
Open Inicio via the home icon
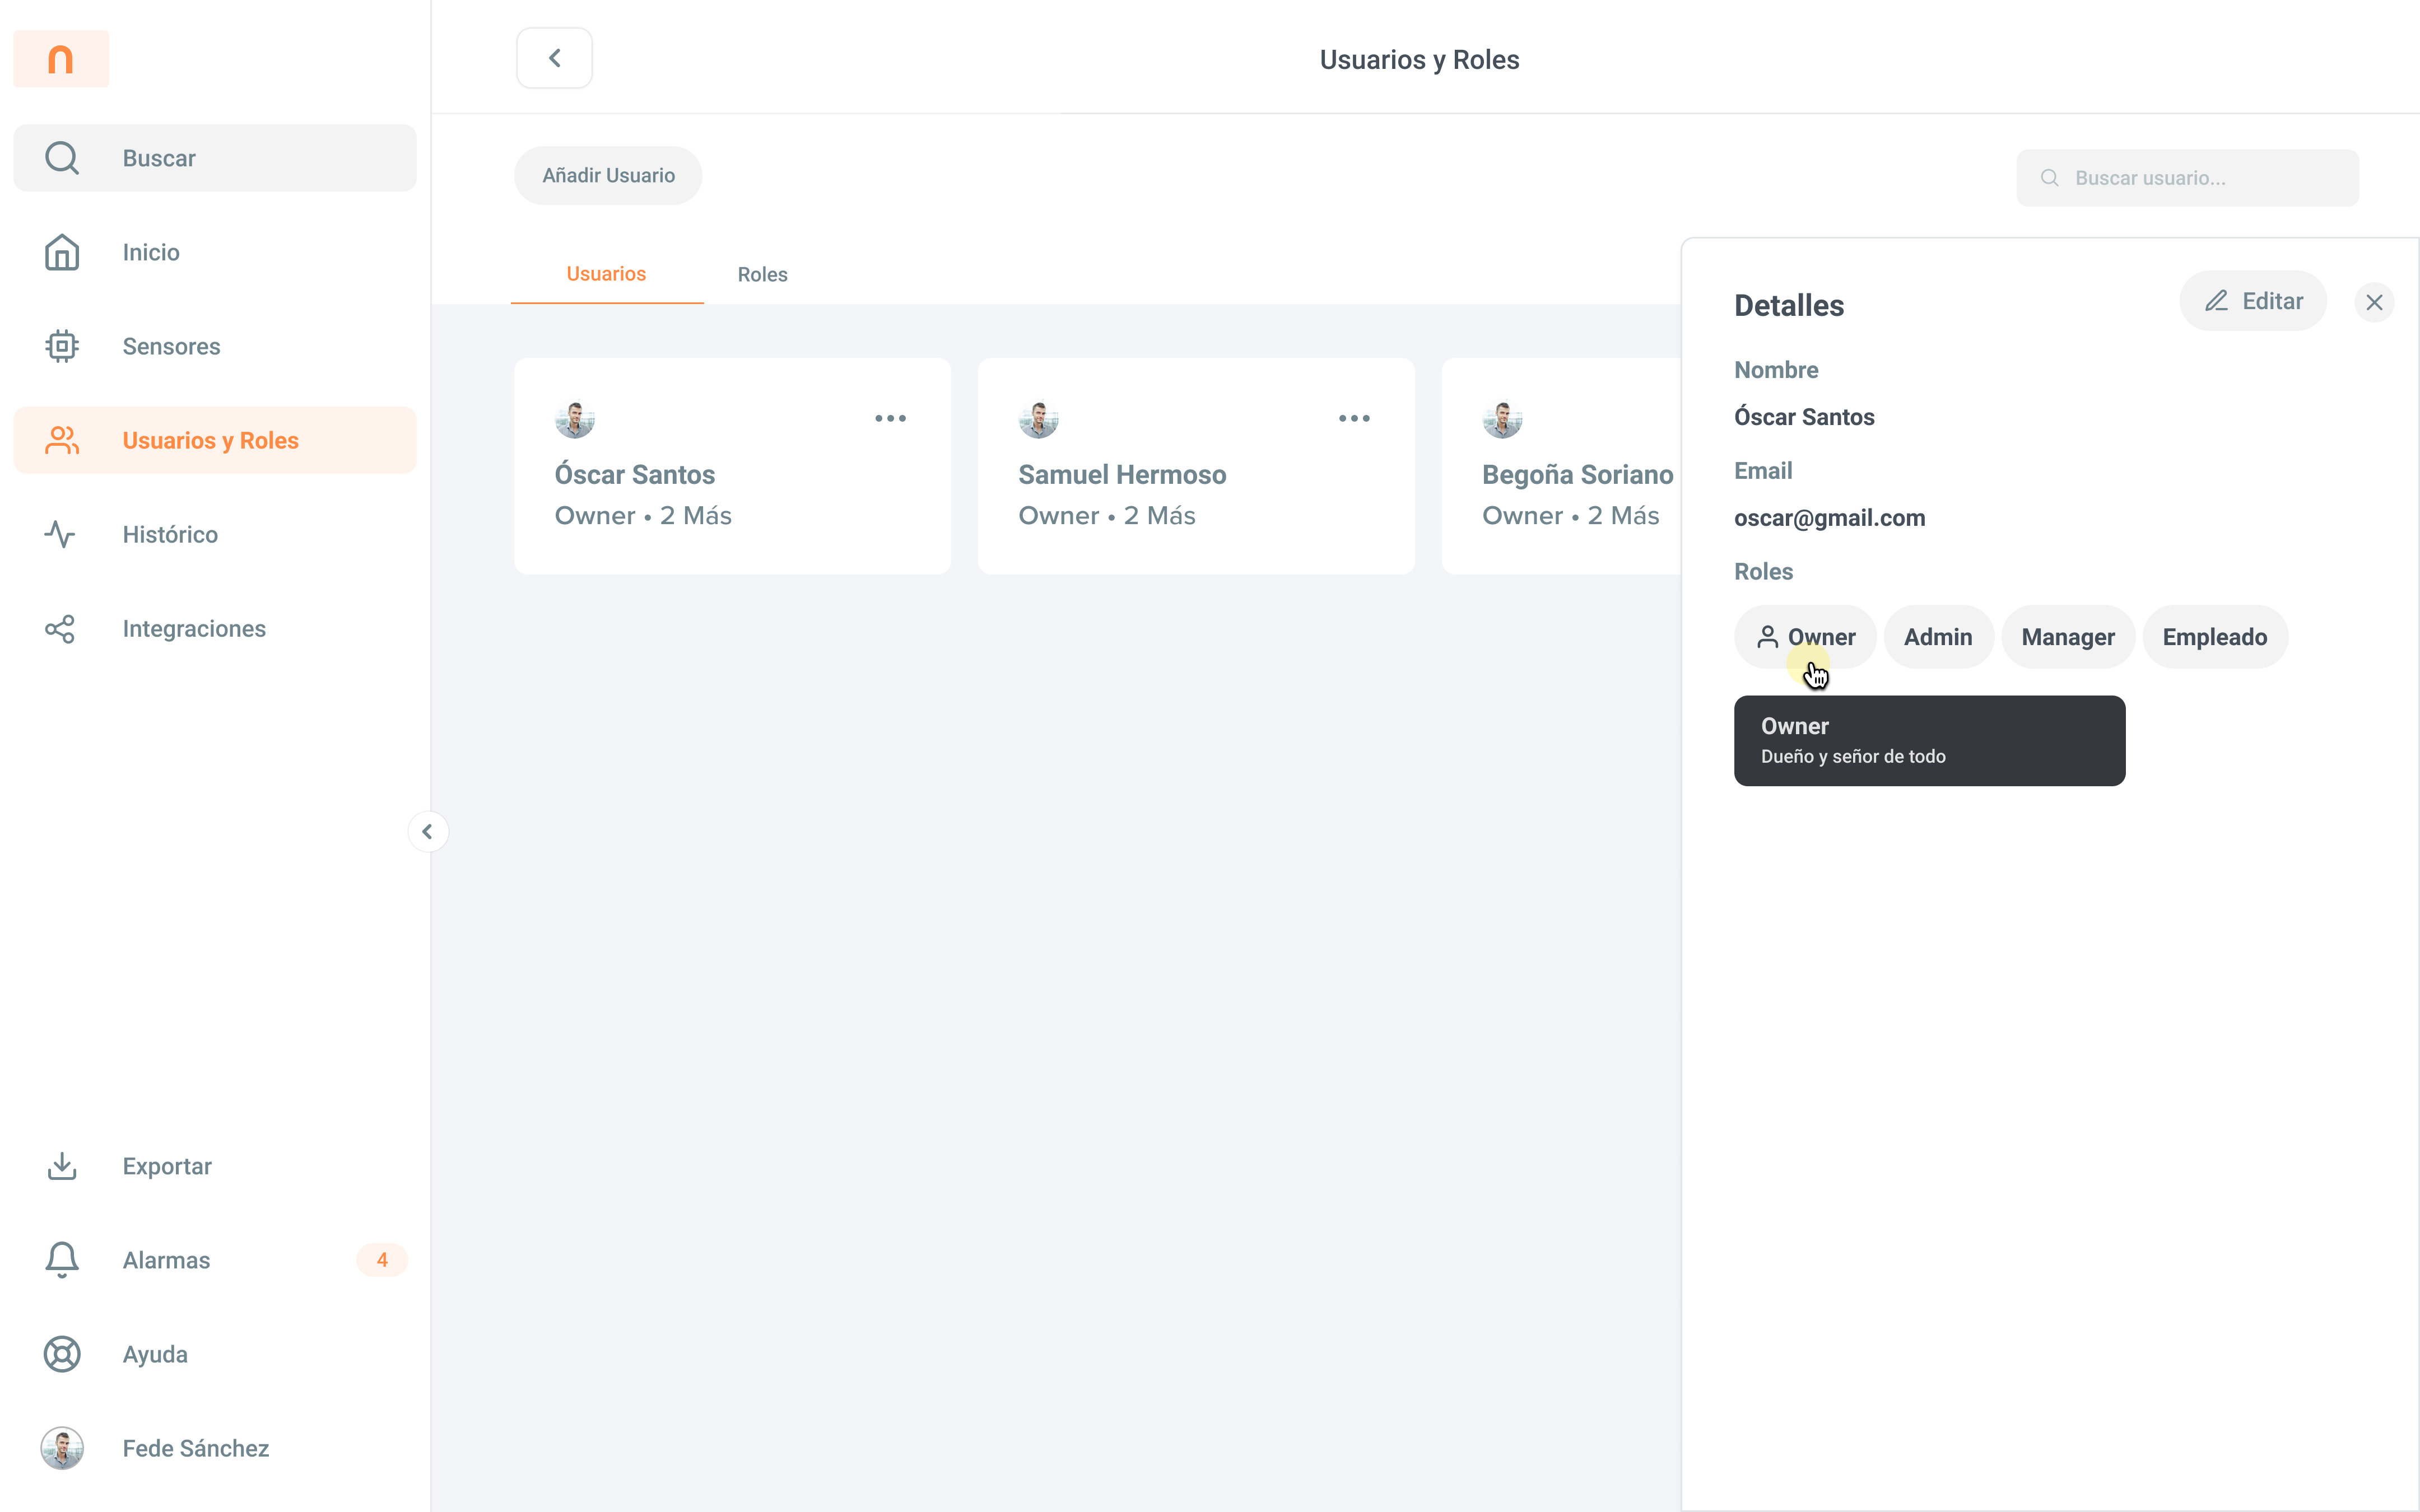(61, 252)
